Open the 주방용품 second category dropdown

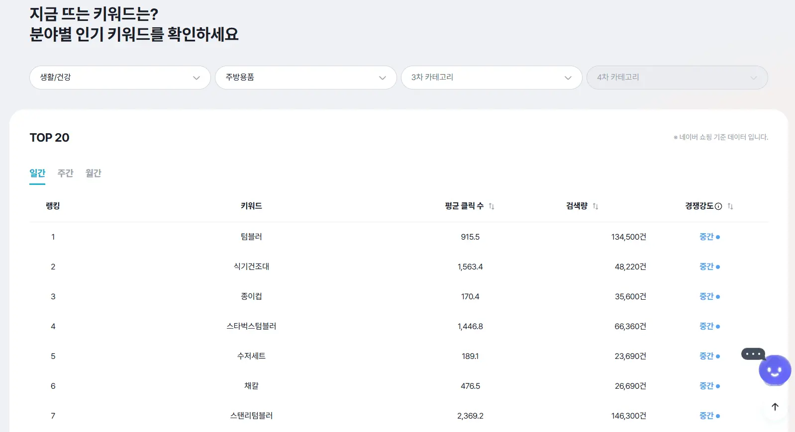(x=305, y=78)
